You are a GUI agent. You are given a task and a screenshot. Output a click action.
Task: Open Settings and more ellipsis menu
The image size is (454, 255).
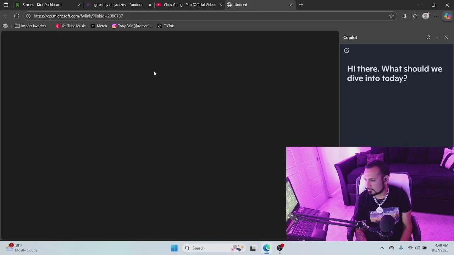coord(436,16)
